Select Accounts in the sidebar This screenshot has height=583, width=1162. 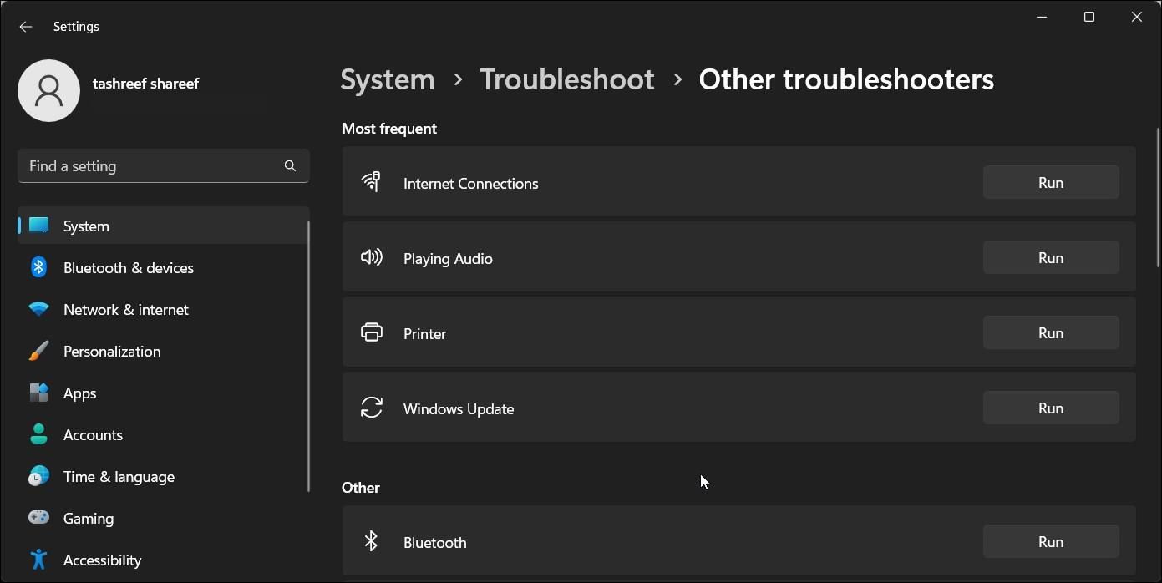93,434
